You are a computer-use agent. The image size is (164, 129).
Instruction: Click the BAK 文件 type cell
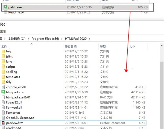click(106, 97)
